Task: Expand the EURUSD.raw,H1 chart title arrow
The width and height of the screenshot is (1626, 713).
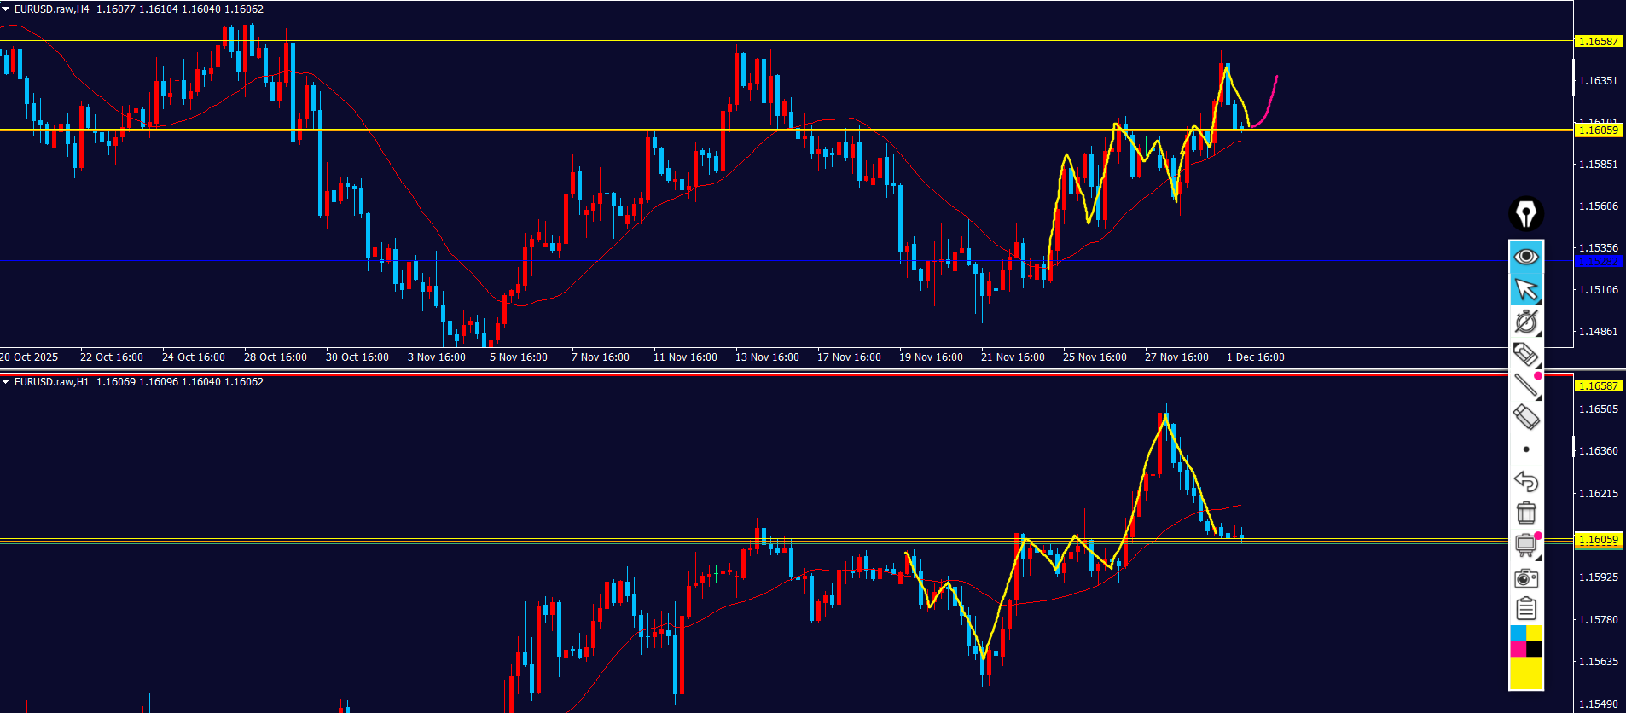Action: [6, 381]
